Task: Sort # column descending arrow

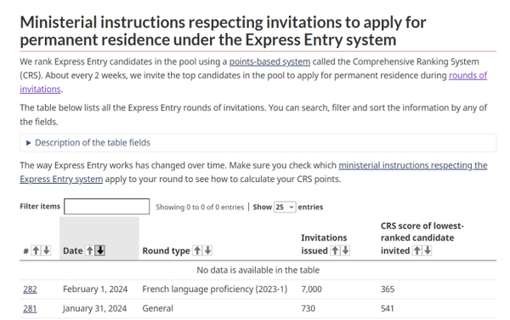Action: (x=47, y=251)
